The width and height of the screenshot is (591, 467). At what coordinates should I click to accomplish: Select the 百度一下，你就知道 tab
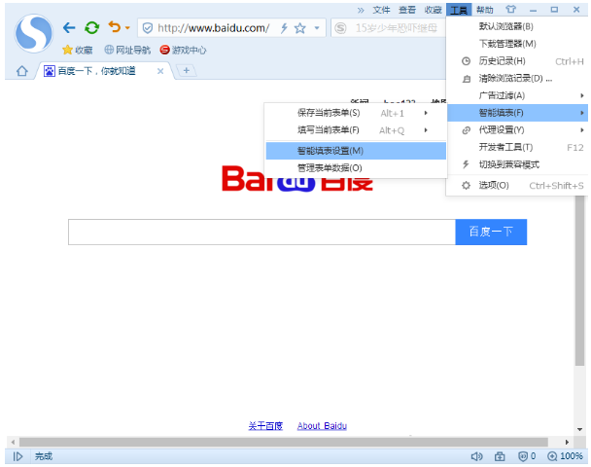tap(96, 71)
